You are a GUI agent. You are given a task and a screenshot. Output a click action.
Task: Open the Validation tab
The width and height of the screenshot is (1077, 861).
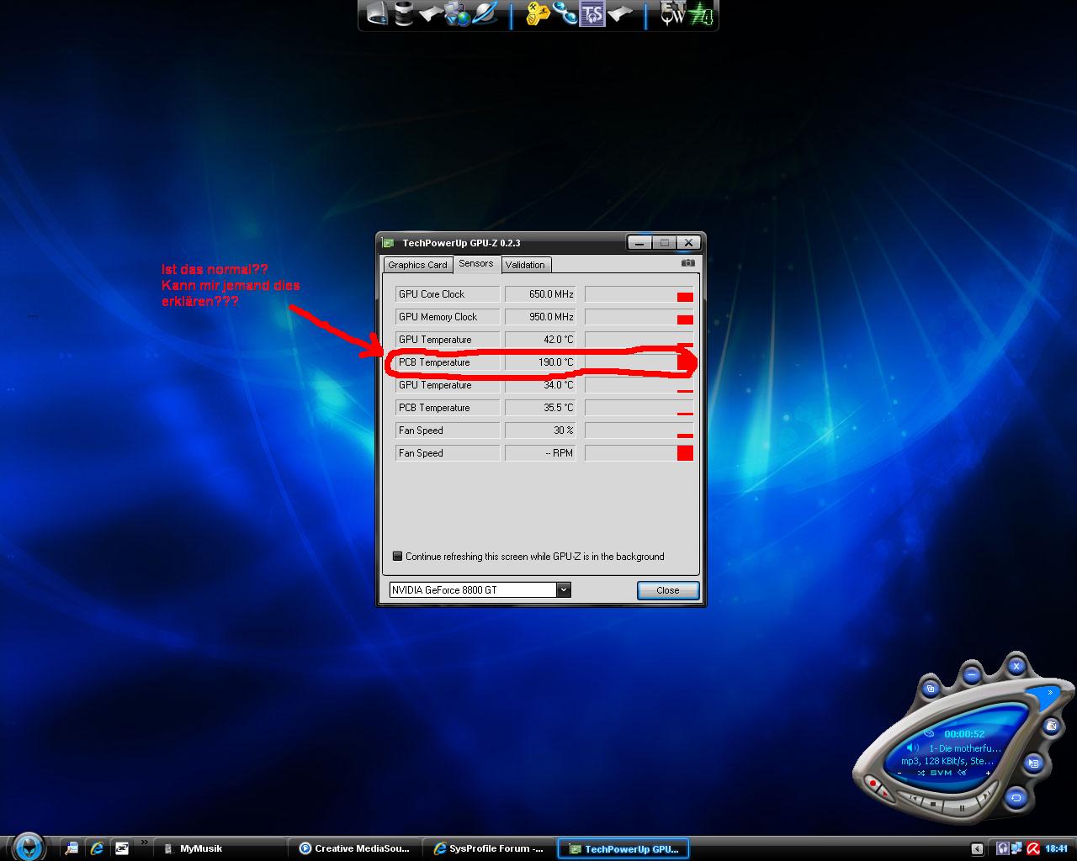click(x=525, y=265)
